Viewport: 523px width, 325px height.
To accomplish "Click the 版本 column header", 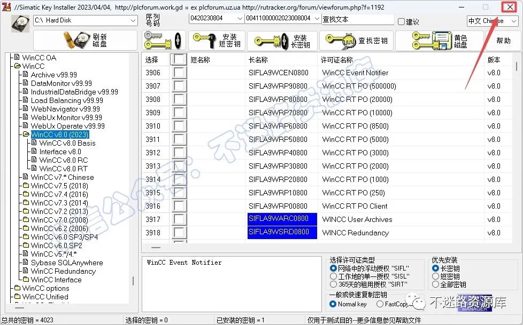I will [494, 60].
